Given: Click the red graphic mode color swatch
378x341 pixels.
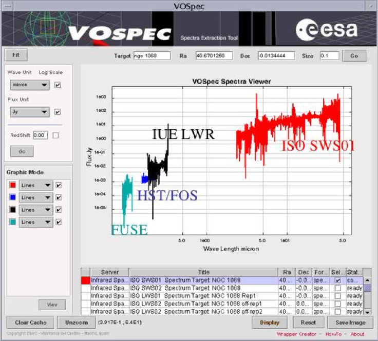Looking at the screenshot, I should coord(13,185).
